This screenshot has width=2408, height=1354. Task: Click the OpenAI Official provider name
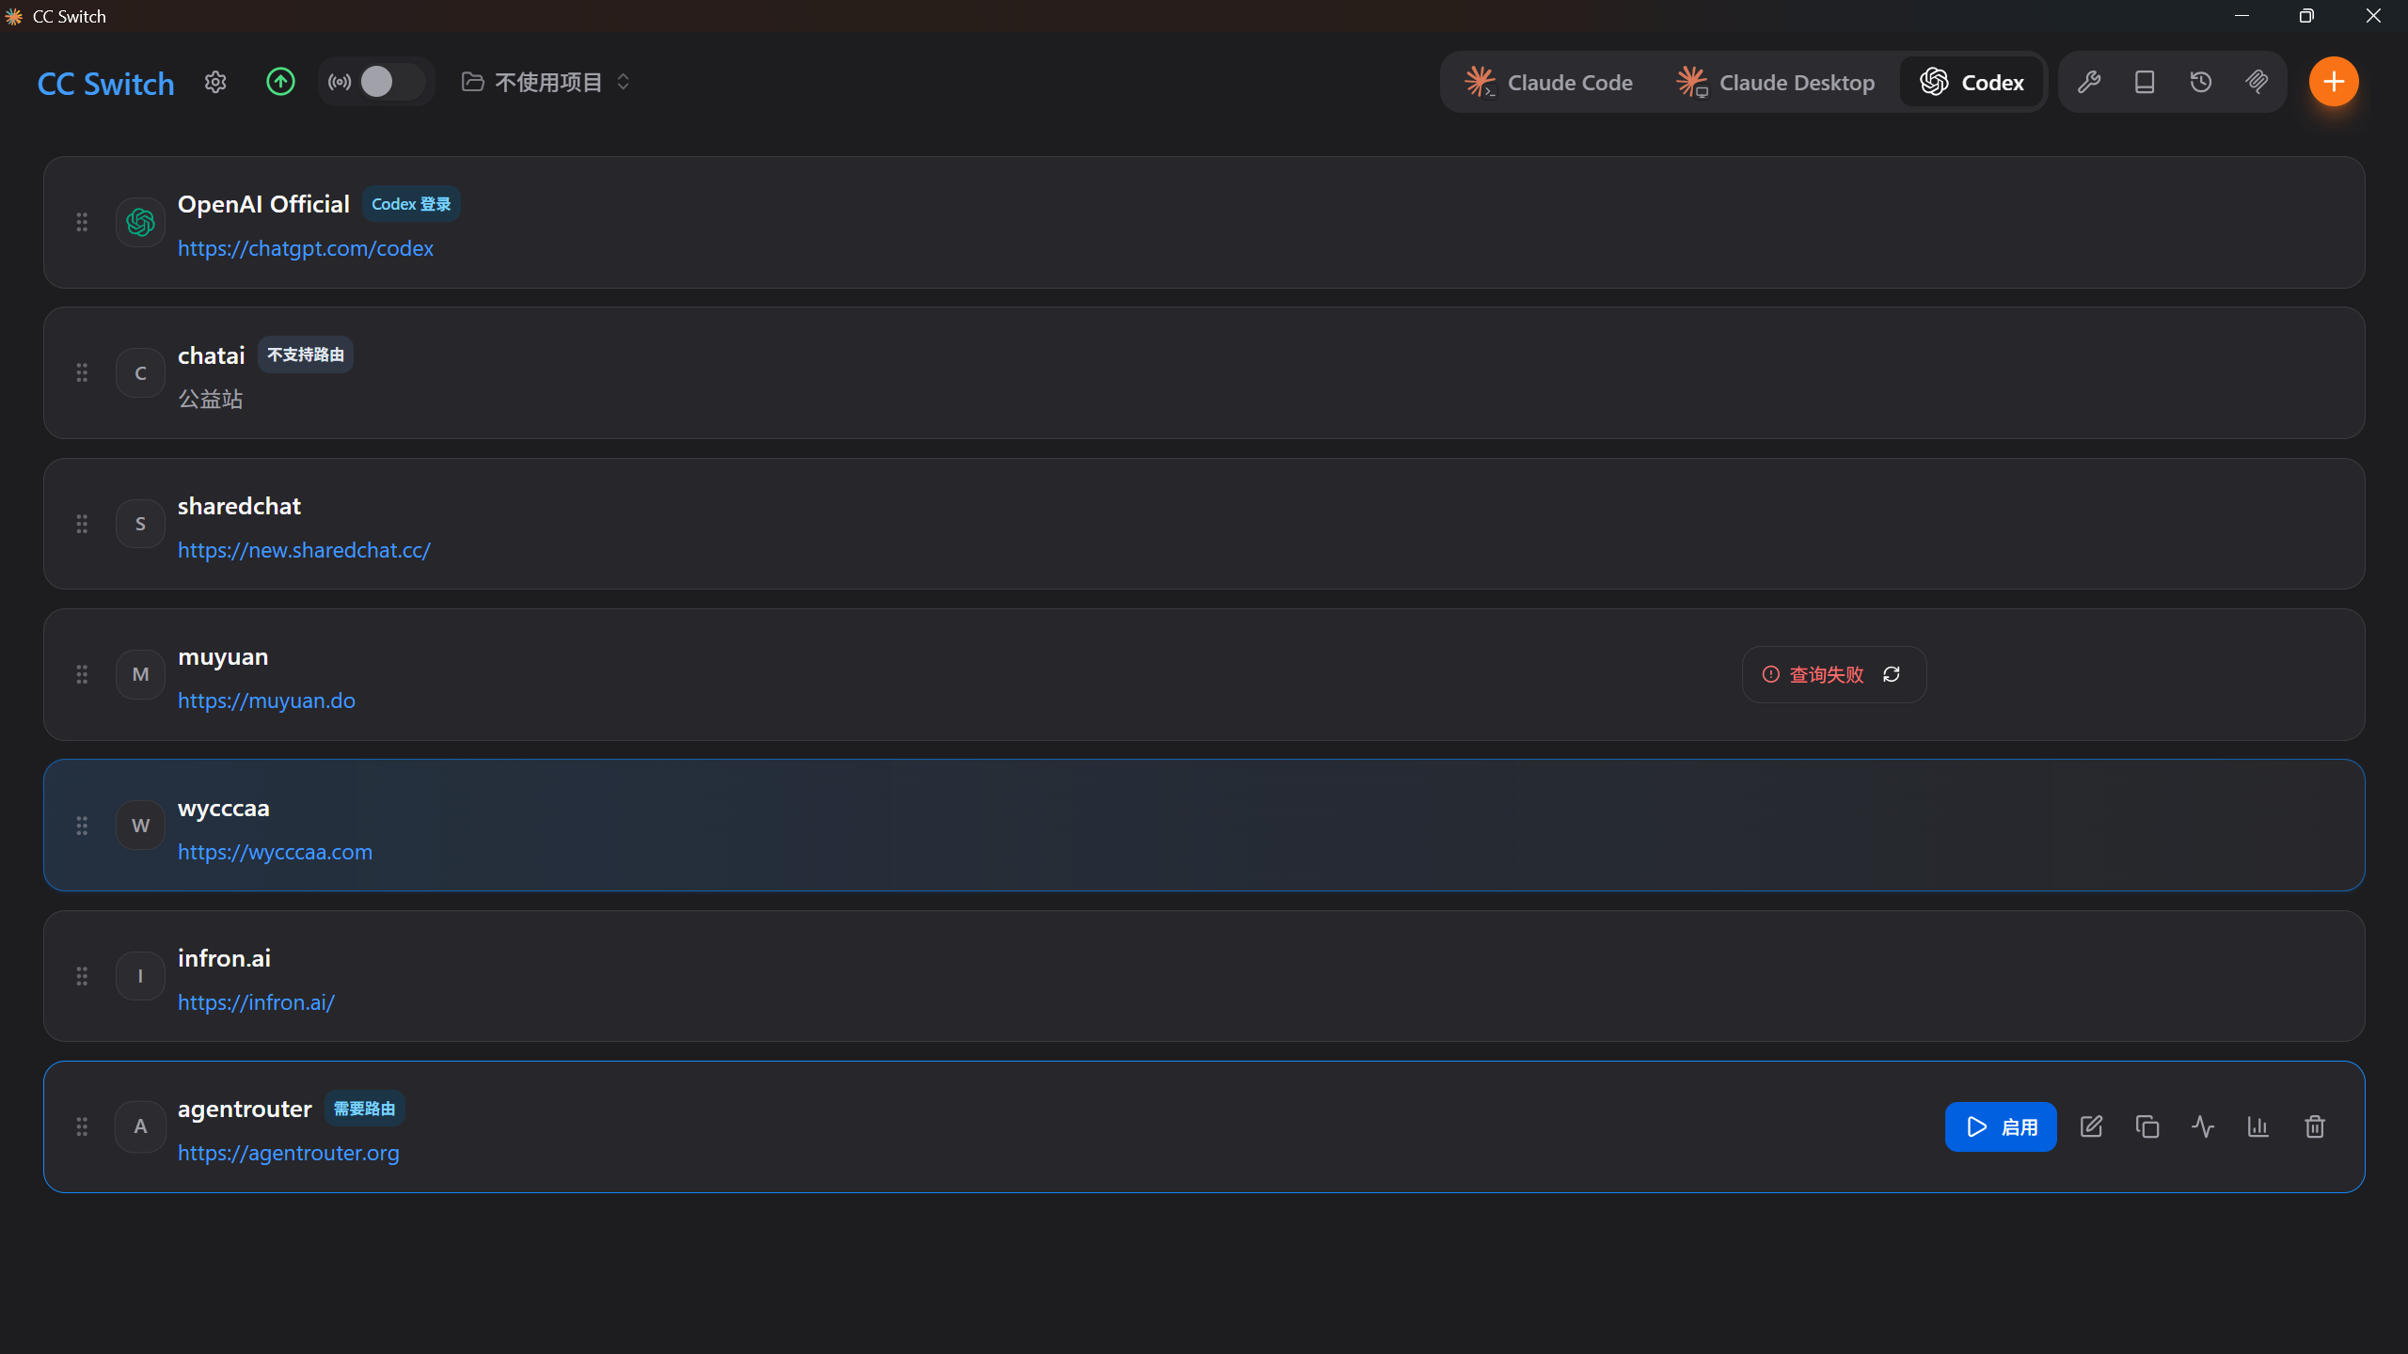(263, 204)
